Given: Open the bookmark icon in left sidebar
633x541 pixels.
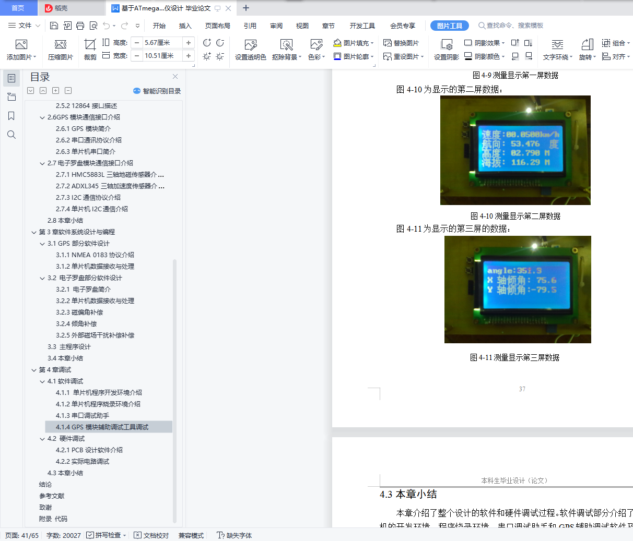Looking at the screenshot, I should click(x=11, y=116).
